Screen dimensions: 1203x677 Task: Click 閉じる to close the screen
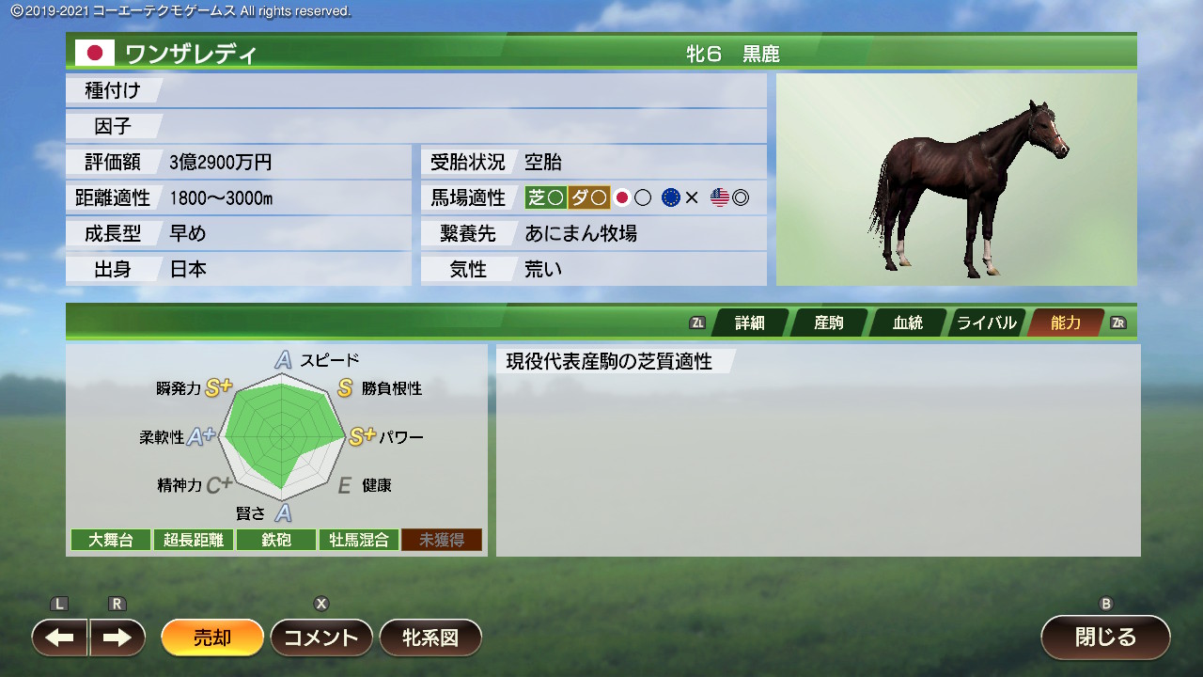[x=1105, y=637]
